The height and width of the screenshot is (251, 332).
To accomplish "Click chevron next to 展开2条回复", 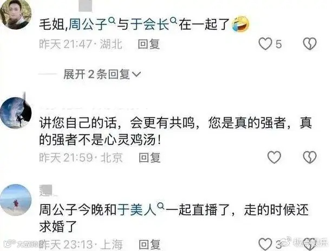I will (x=136, y=74).
